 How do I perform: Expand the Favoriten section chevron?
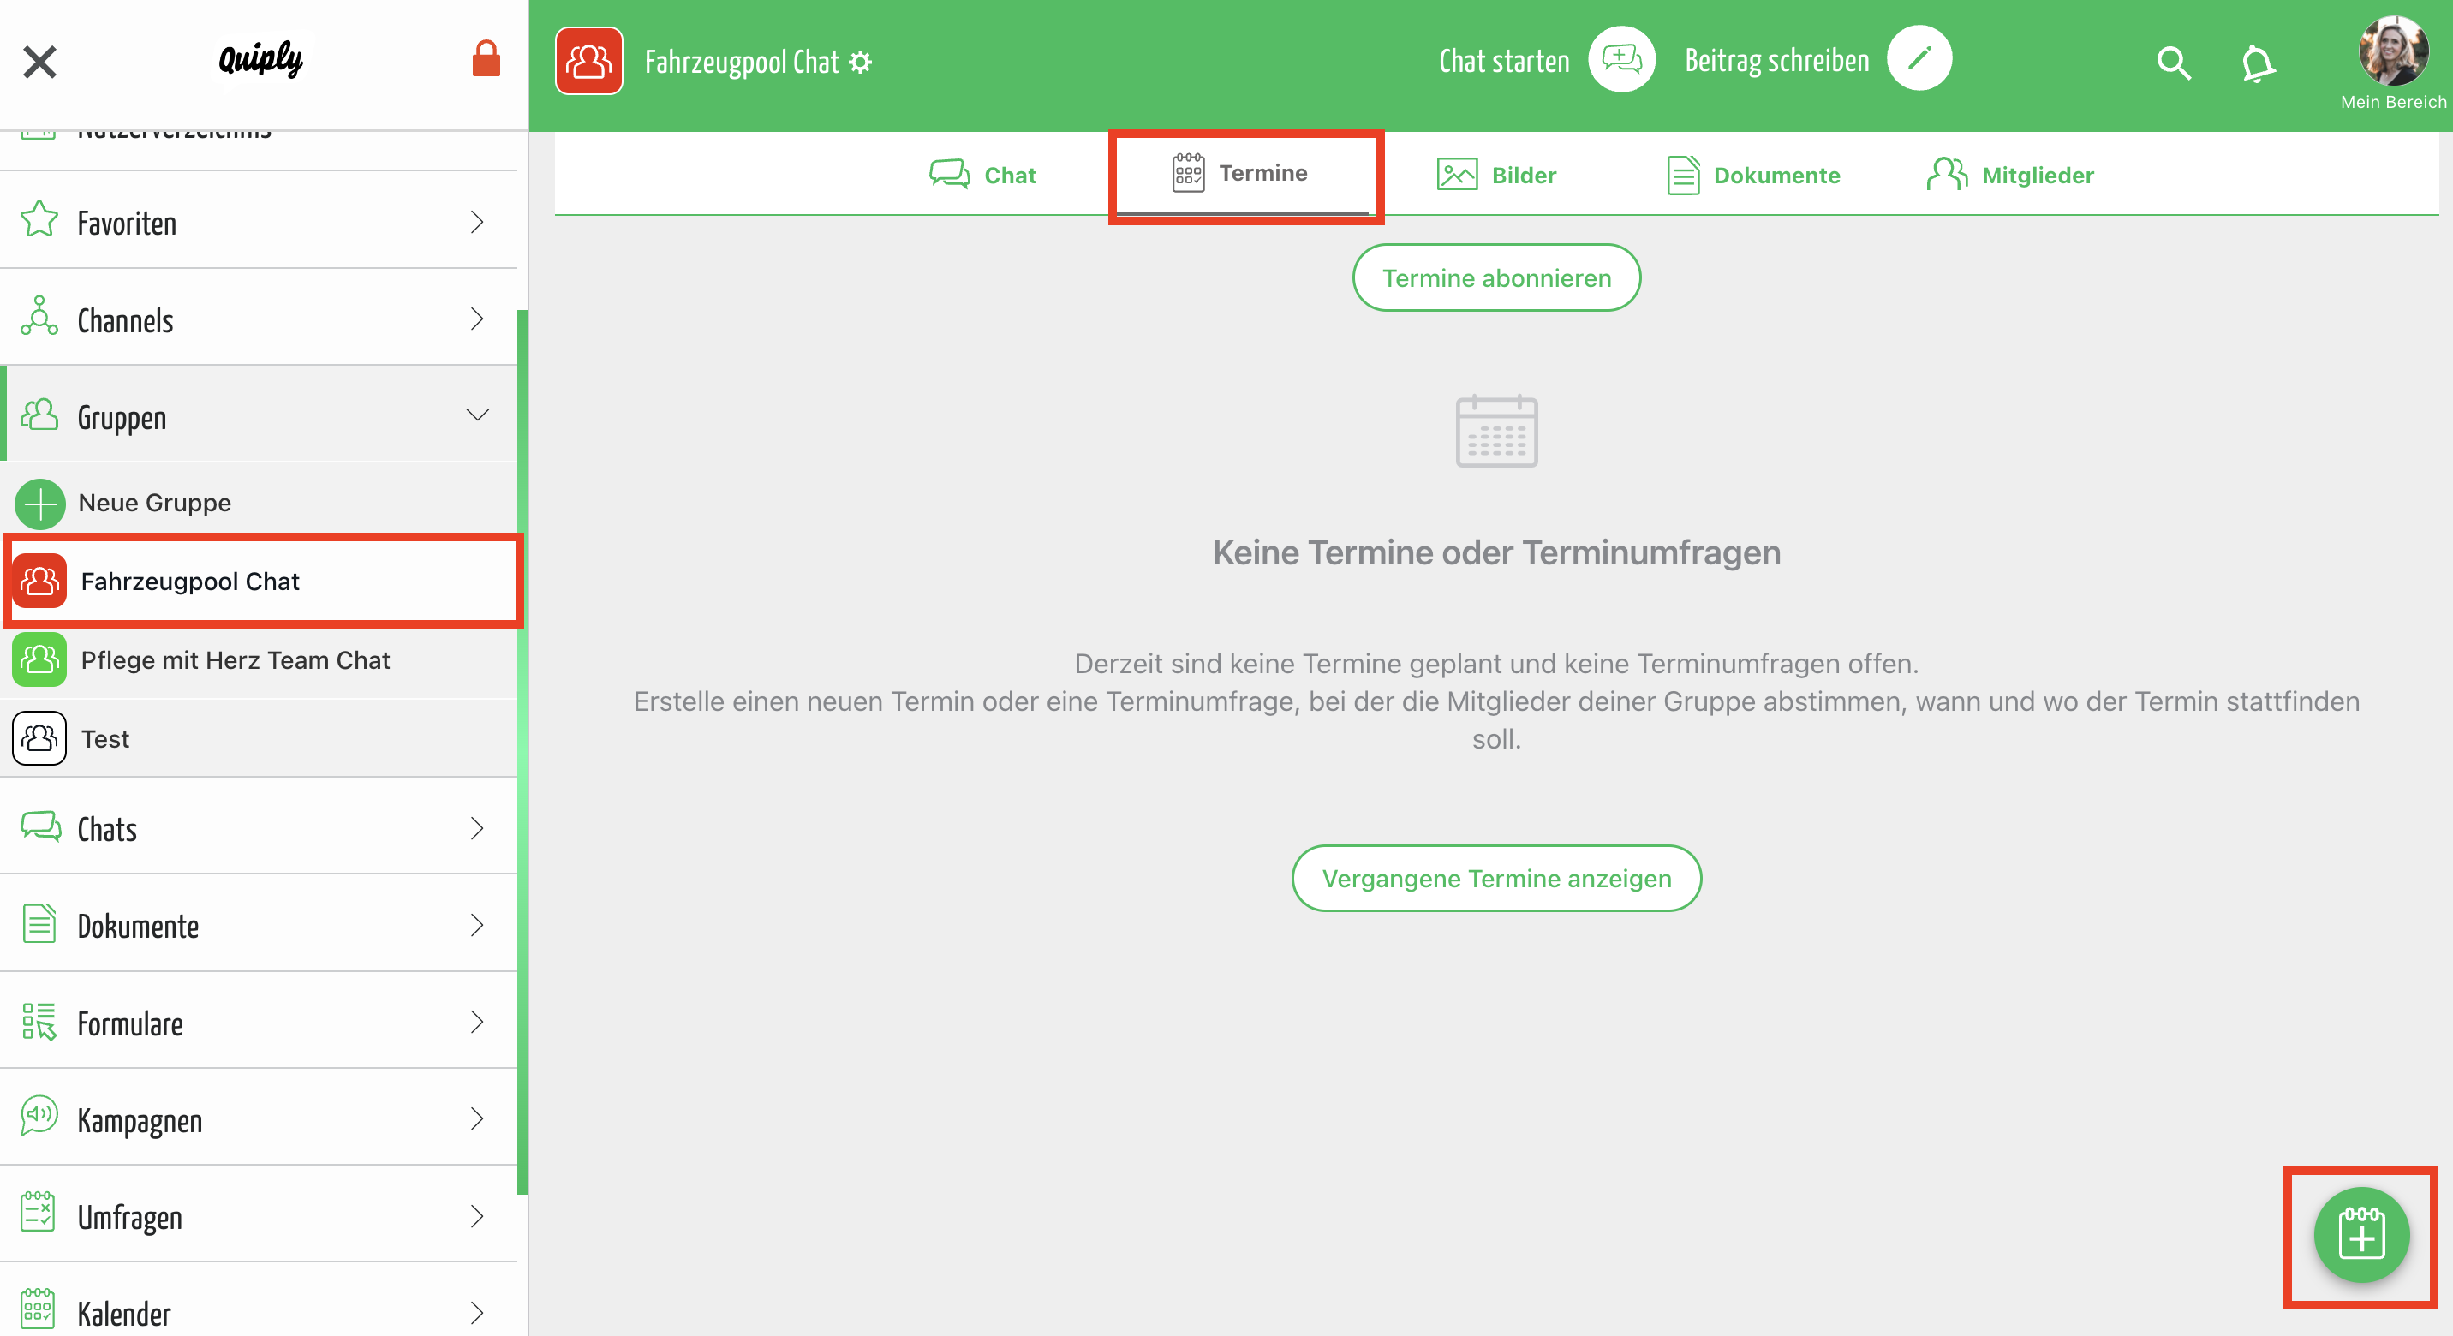click(477, 222)
